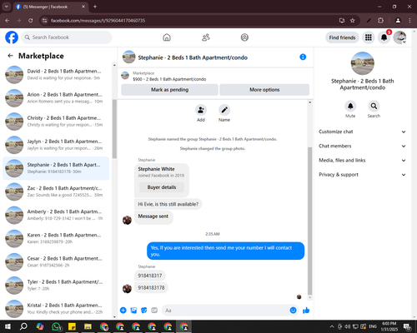Open the Friends icon in top navigation

206,37
